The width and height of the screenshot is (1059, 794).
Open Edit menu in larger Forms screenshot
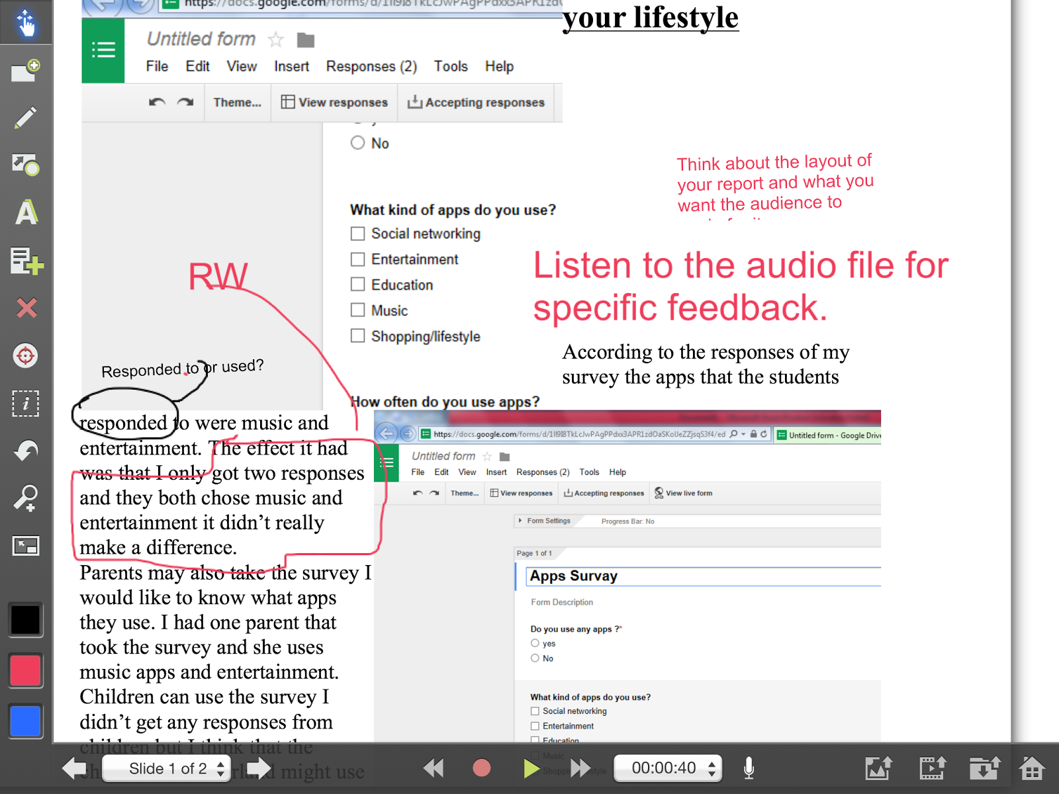(x=197, y=67)
